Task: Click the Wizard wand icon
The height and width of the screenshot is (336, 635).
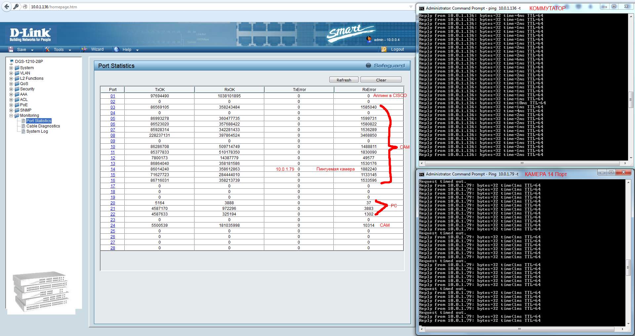Action: point(85,49)
